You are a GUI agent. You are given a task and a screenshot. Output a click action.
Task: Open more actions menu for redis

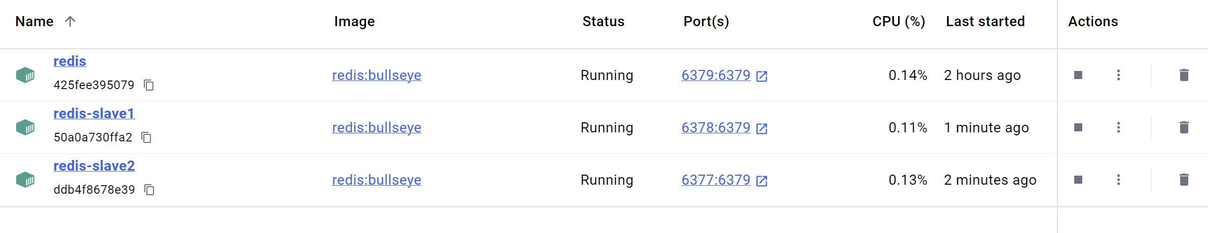pos(1119,75)
